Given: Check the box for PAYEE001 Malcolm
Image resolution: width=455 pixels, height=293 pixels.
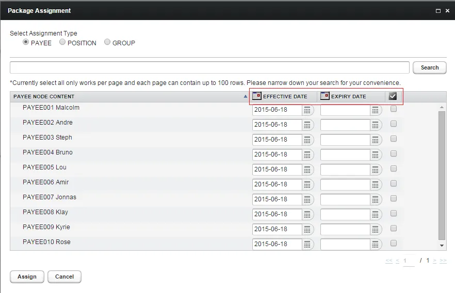Looking at the screenshot, I should pos(394,109).
